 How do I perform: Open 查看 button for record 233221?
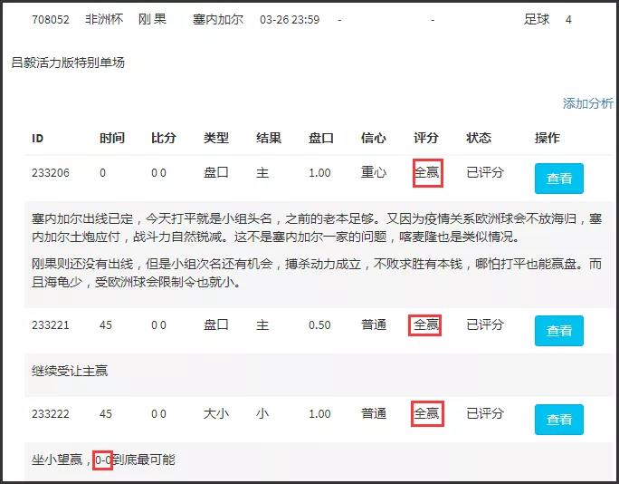pyautogui.click(x=559, y=331)
